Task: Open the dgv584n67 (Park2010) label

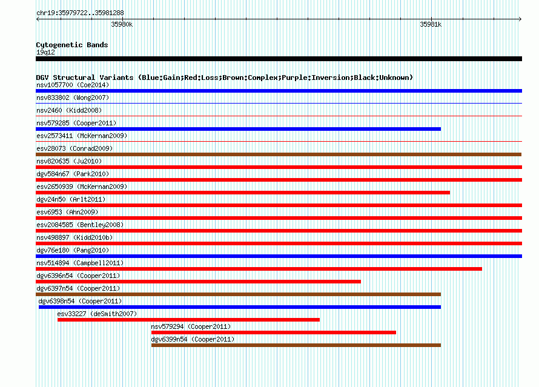Action: click(x=73, y=174)
